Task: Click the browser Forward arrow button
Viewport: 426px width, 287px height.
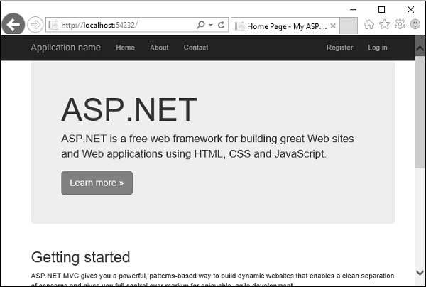Action: click(35, 25)
